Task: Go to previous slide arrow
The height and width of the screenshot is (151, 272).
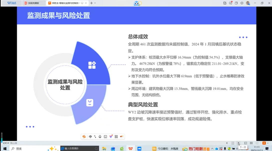Action: tap(227, 143)
